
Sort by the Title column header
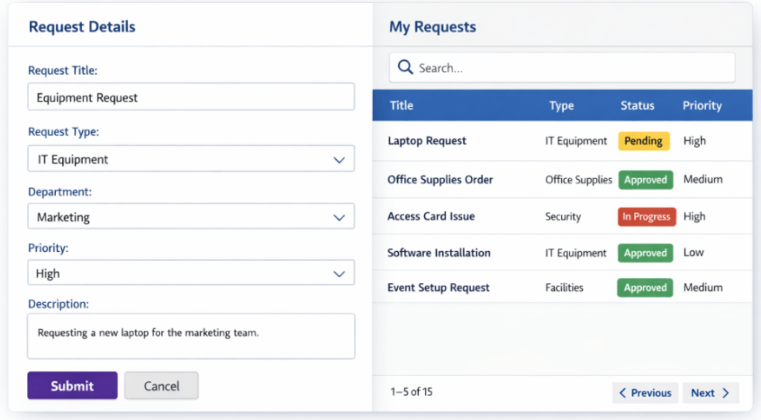click(402, 105)
